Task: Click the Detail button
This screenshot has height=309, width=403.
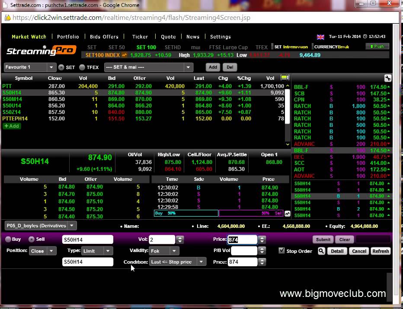Action: (337, 251)
